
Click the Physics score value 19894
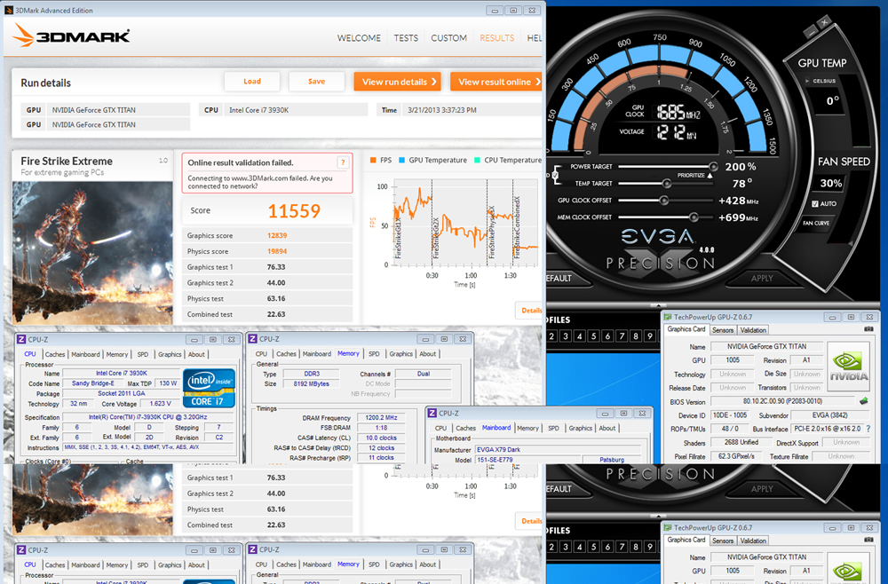[277, 251]
